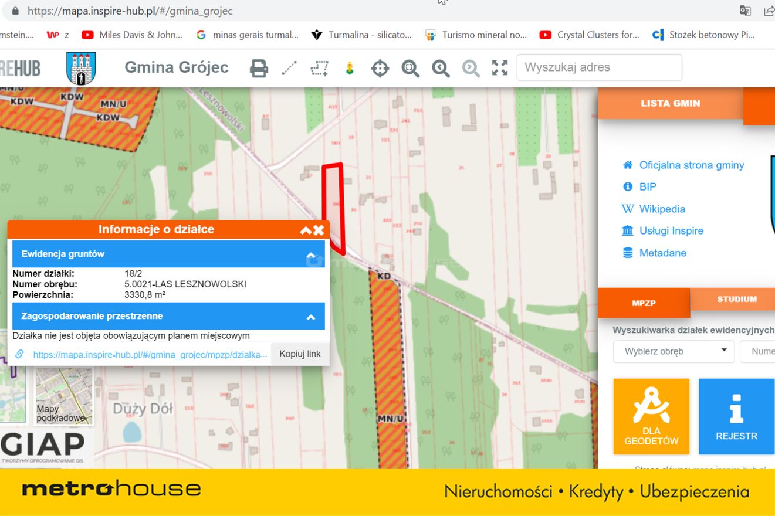Open the Oficjalna strona gminy link
The width and height of the screenshot is (775, 516).
point(691,165)
